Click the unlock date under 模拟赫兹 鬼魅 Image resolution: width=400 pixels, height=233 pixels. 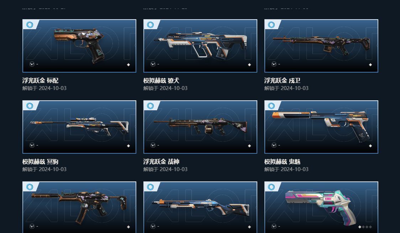[x=286, y=169]
